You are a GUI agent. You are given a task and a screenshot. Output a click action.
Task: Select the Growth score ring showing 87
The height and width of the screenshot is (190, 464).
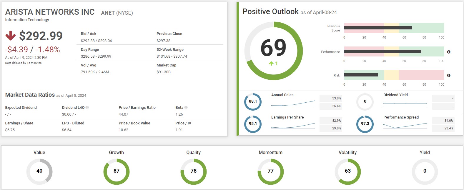pos(117,172)
